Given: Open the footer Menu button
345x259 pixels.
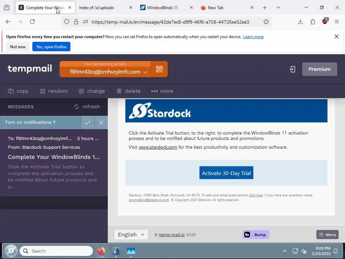Looking at the screenshot, I should [327, 235].
